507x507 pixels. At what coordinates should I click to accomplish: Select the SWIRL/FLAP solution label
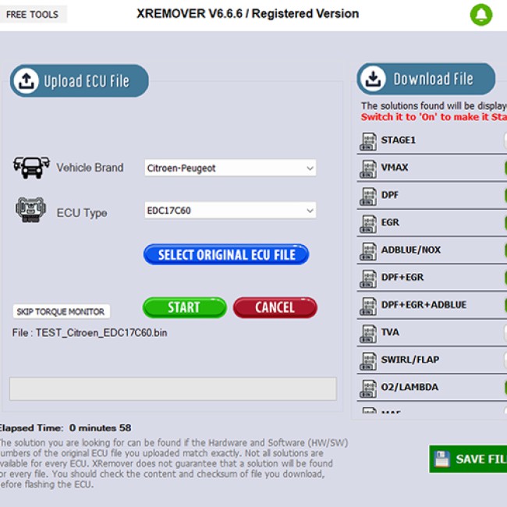click(410, 360)
